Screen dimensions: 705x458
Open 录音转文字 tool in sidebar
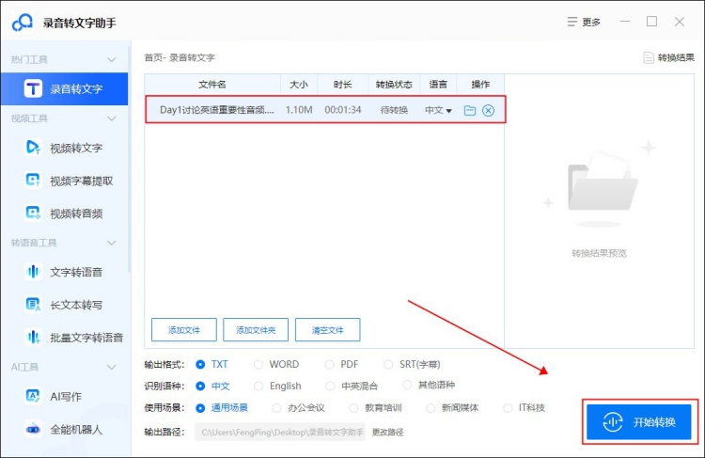pyautogui.click(x=64, y=88)
